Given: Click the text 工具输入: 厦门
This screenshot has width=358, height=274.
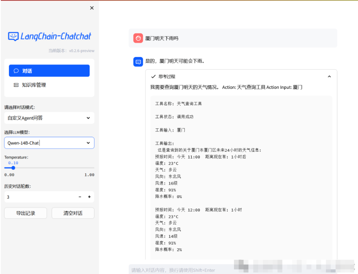Looking at the screenshot, I should tap(170, 130).
